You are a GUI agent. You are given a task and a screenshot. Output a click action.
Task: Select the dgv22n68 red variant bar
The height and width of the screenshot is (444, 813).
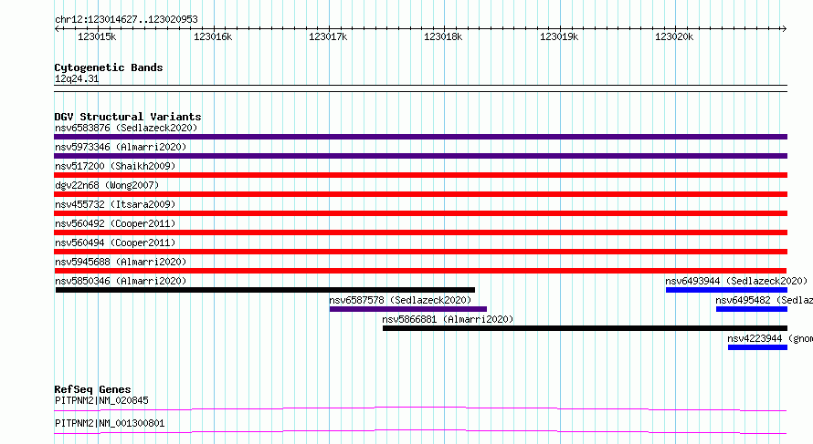(x=420, y=194)
